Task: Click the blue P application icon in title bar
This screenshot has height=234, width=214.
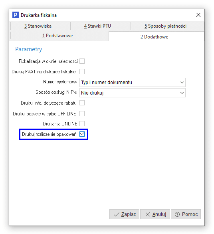Action: (16, 15)
